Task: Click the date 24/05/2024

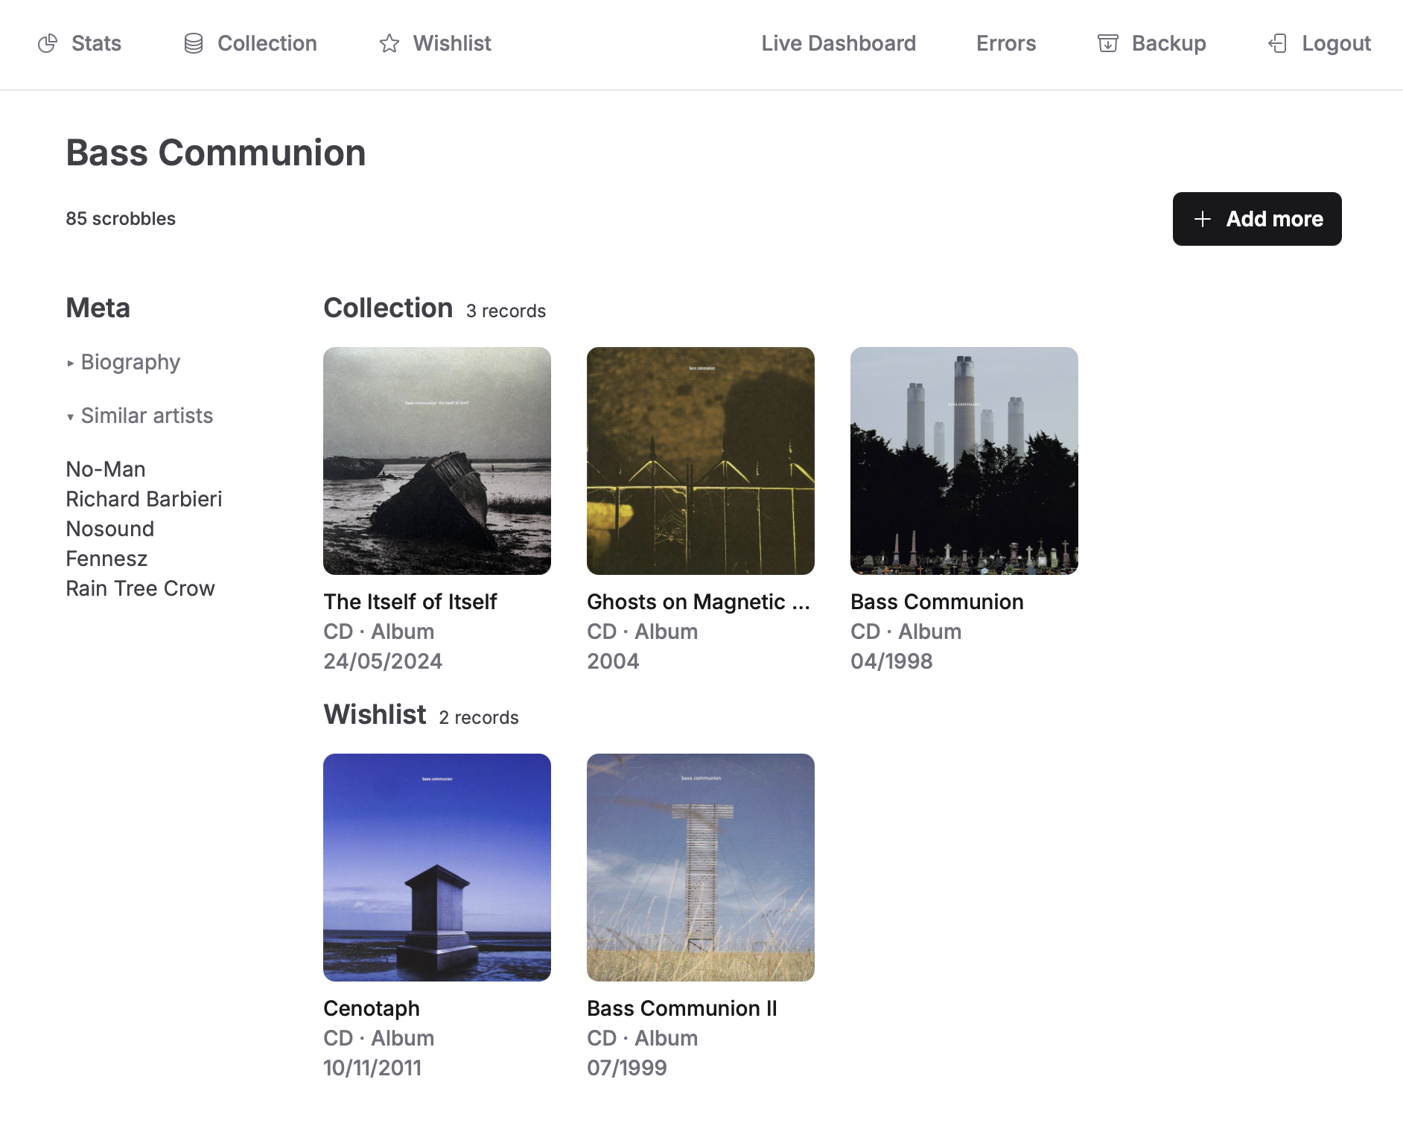Action: pos(383,661)
